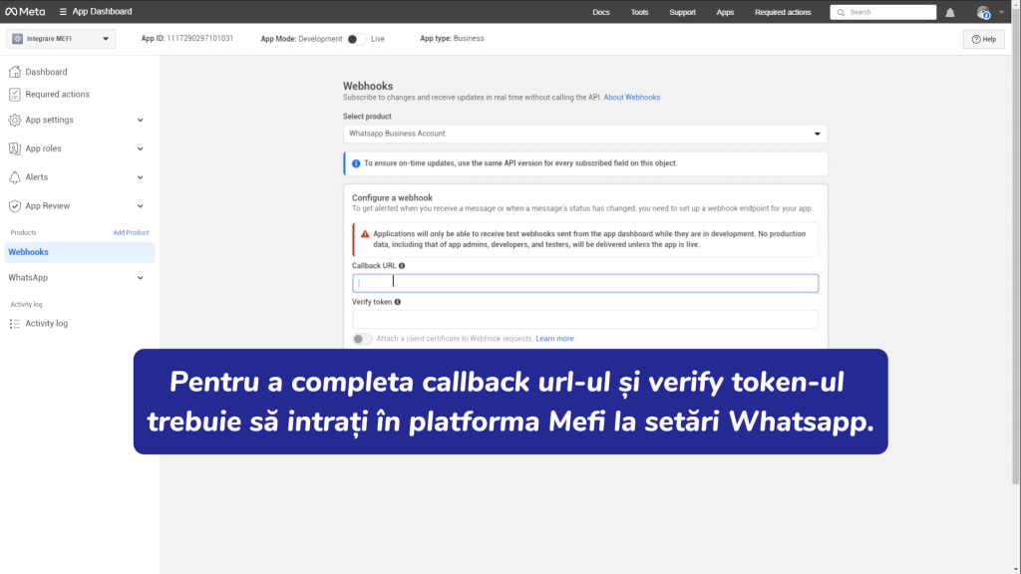This screenshot has height=574, width=1021.
Task: Click the Add Product link
Action: (x=131, y=232)
